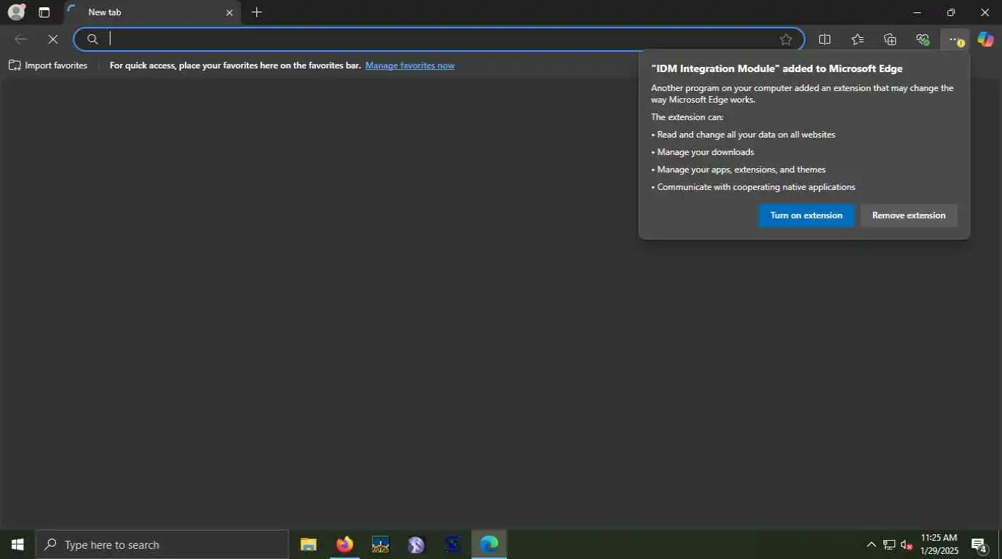Image resolution: width=1002 pixels, height=559 pixels.
Task: Open File Explorer from taskbar
Action: coord(309,544)
